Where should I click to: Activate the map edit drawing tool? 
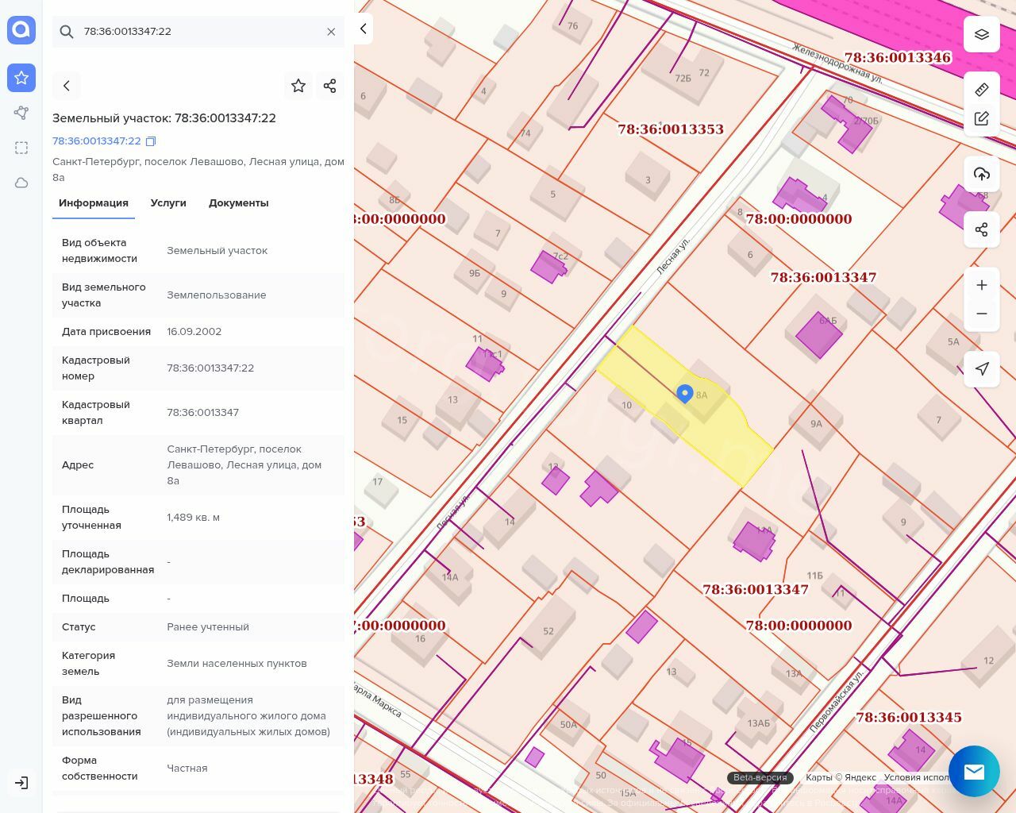click(x=982, y=118)
